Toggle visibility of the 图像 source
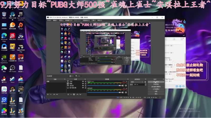The image size is (211, 118). click(x=83, y=83)
